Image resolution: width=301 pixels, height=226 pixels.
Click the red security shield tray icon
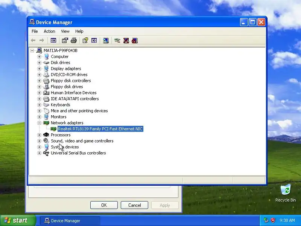point(273,220)
